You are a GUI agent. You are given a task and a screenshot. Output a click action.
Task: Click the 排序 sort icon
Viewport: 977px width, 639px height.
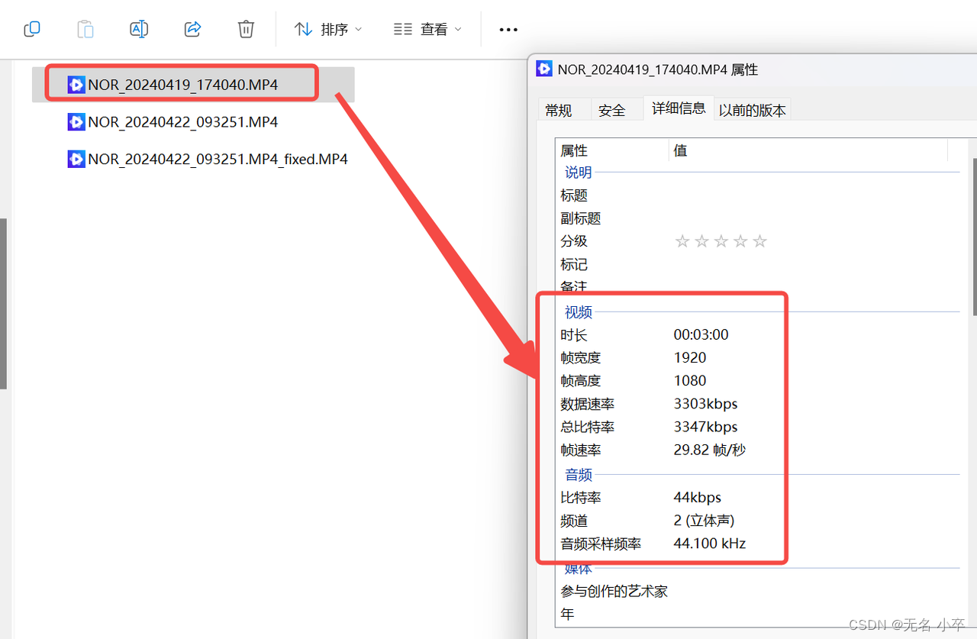coord(304,29)
